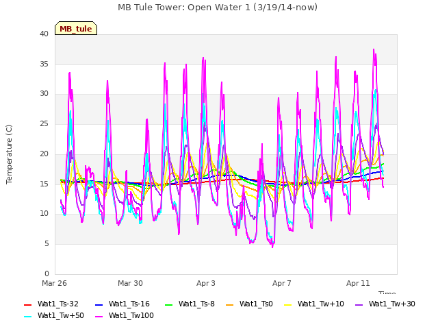Screen dimensions: 438x329
Task: Click the 0 y-axis tick label
Action: [x=47, y=273]
